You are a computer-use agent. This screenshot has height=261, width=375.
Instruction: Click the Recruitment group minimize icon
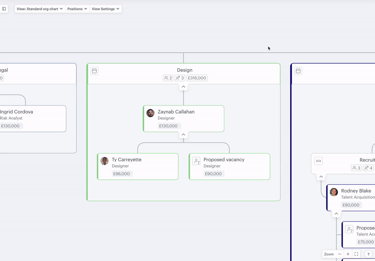pos(318,161)
